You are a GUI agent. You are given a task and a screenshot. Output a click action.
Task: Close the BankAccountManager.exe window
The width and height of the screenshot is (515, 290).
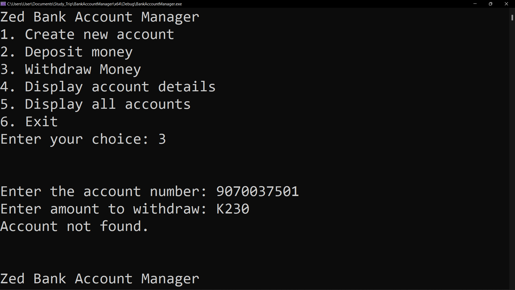tap(506, 4)
